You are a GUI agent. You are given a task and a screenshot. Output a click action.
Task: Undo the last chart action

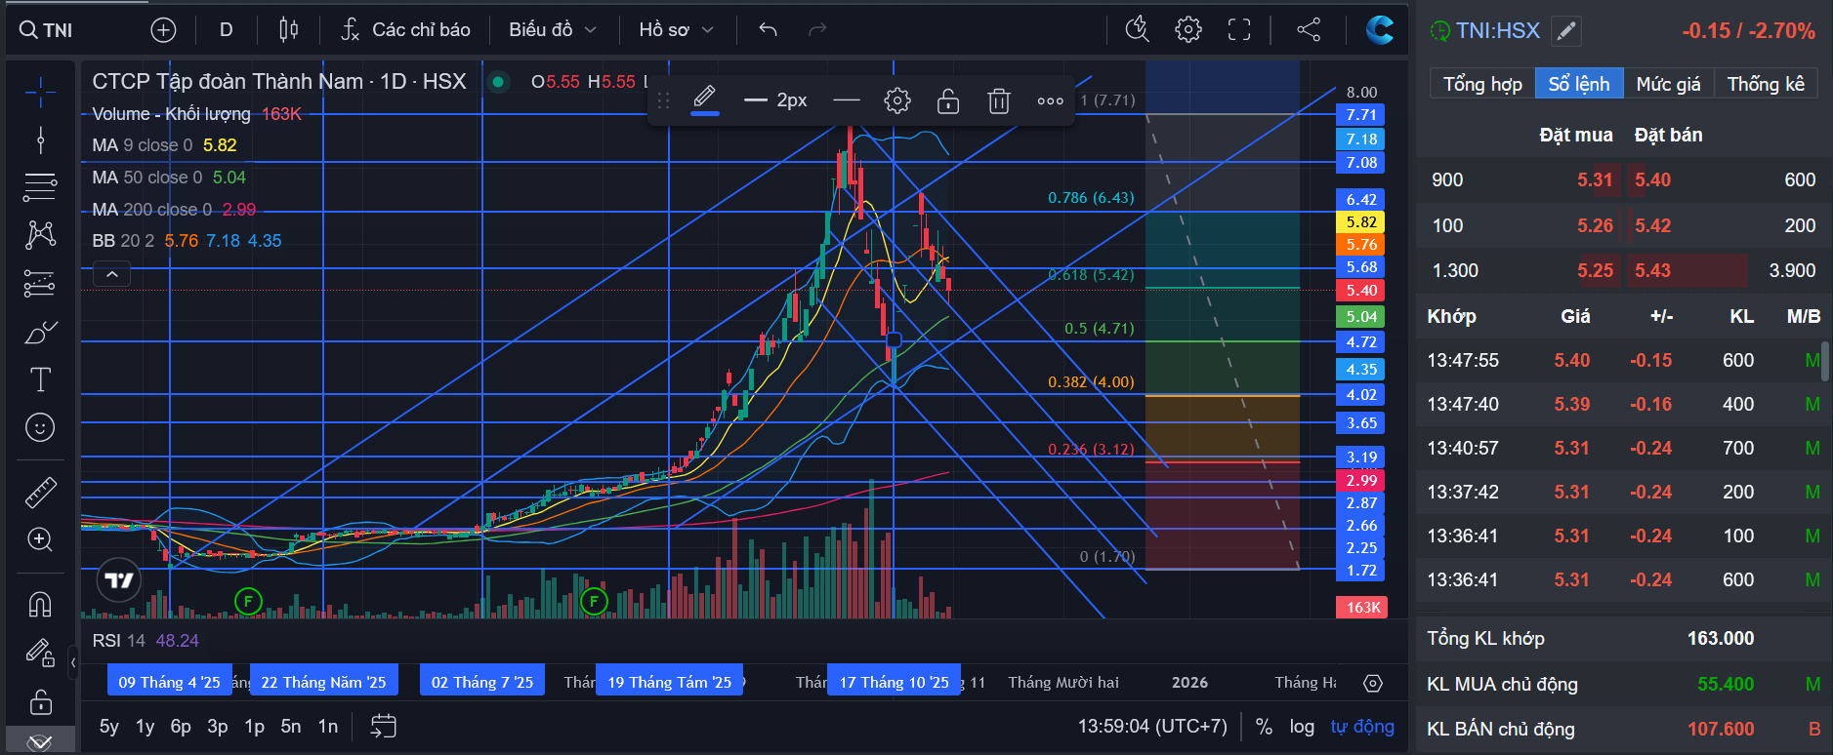pyautogui.click(x=768, y=30)
